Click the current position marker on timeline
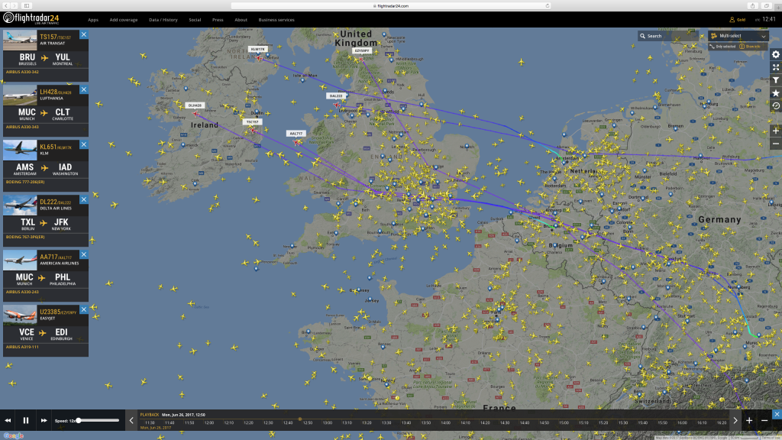This screenshot has height=440, width=782. coord(299,419)
